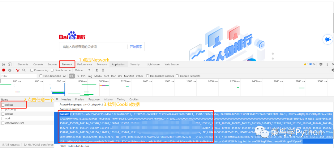
Task: Open the Online throttling dropdown
Action: pos(83,70)
